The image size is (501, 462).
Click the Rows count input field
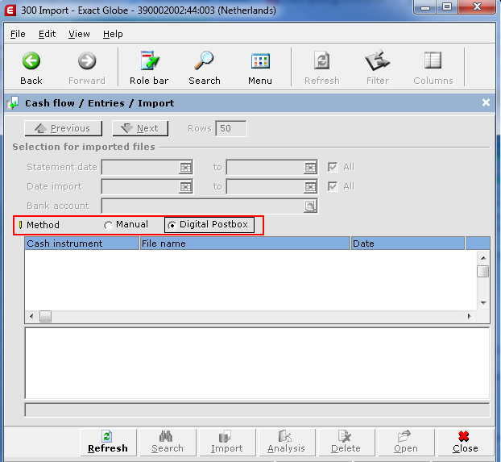pos(231,128)
